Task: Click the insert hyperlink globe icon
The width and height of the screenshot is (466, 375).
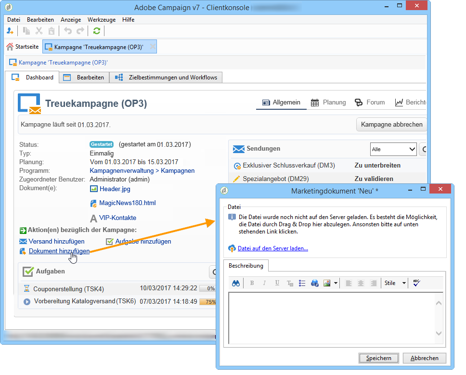Action: coord(314,283)
